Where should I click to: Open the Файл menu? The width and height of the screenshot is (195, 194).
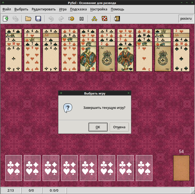7,9
